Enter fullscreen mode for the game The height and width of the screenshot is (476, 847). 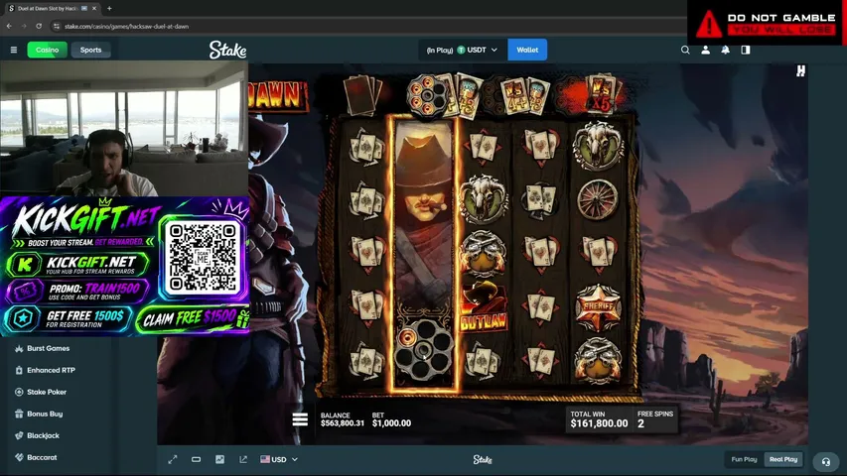coord(173,459)
